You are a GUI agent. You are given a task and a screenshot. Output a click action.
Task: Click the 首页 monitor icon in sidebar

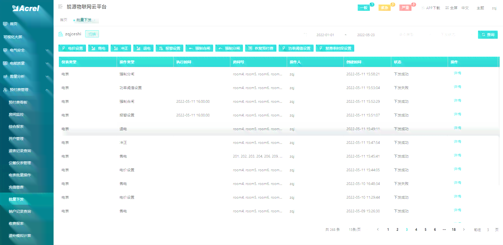[x=5, y=24]
